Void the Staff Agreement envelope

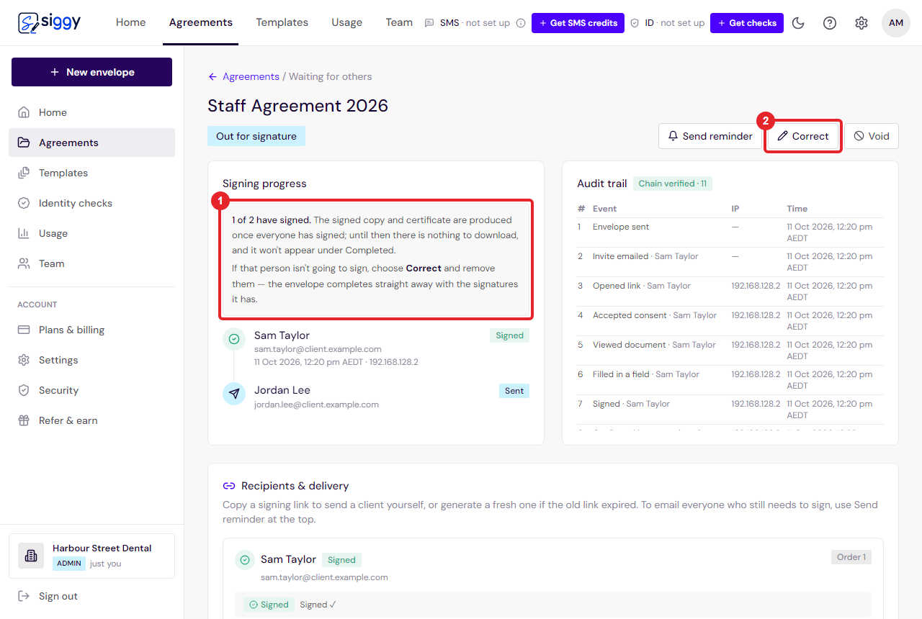872,136
